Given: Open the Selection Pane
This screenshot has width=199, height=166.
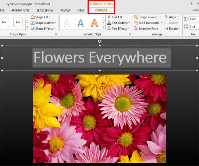Looking at the screenshot, I should (x=146, y=29).
